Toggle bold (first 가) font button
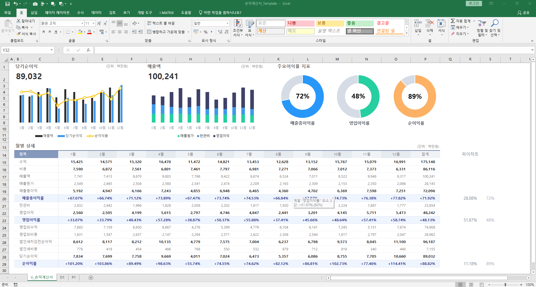The image size is (536, 287). point(44,32)
